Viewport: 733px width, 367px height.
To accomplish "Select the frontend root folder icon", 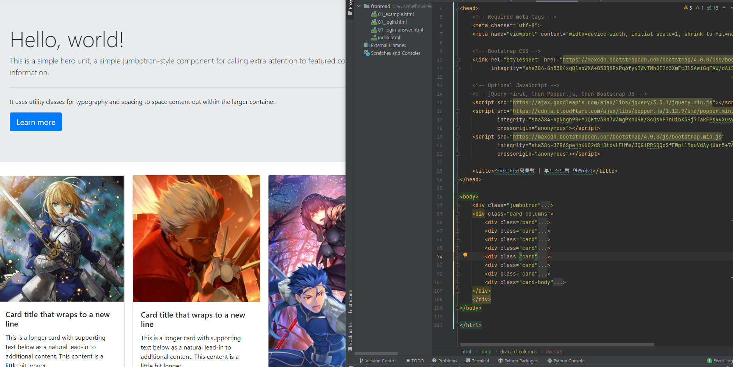I will point(367,6).
